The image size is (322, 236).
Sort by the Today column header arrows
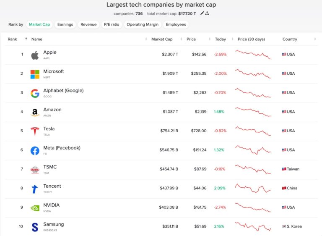pos(232,39)
